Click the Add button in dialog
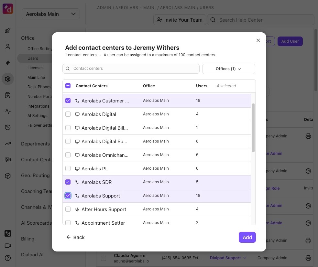Screen dimensions: 318x267 click(247, 237)
